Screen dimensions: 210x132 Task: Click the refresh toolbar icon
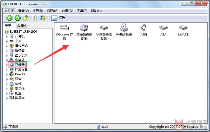pyautogui.click(x=34, y=18)
